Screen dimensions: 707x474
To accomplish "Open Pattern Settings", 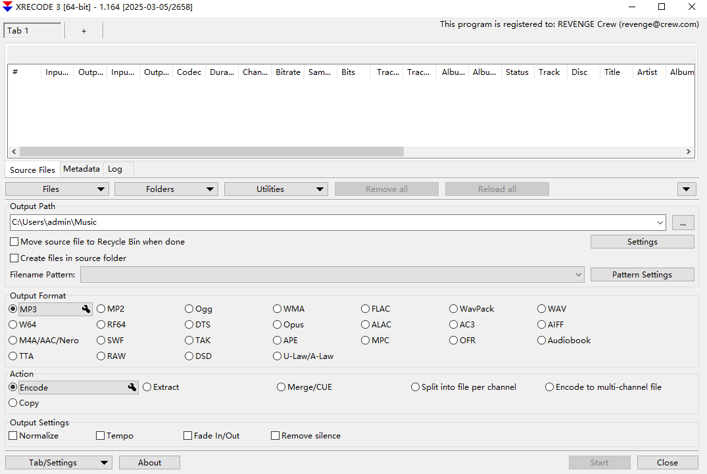I will 642,275.
